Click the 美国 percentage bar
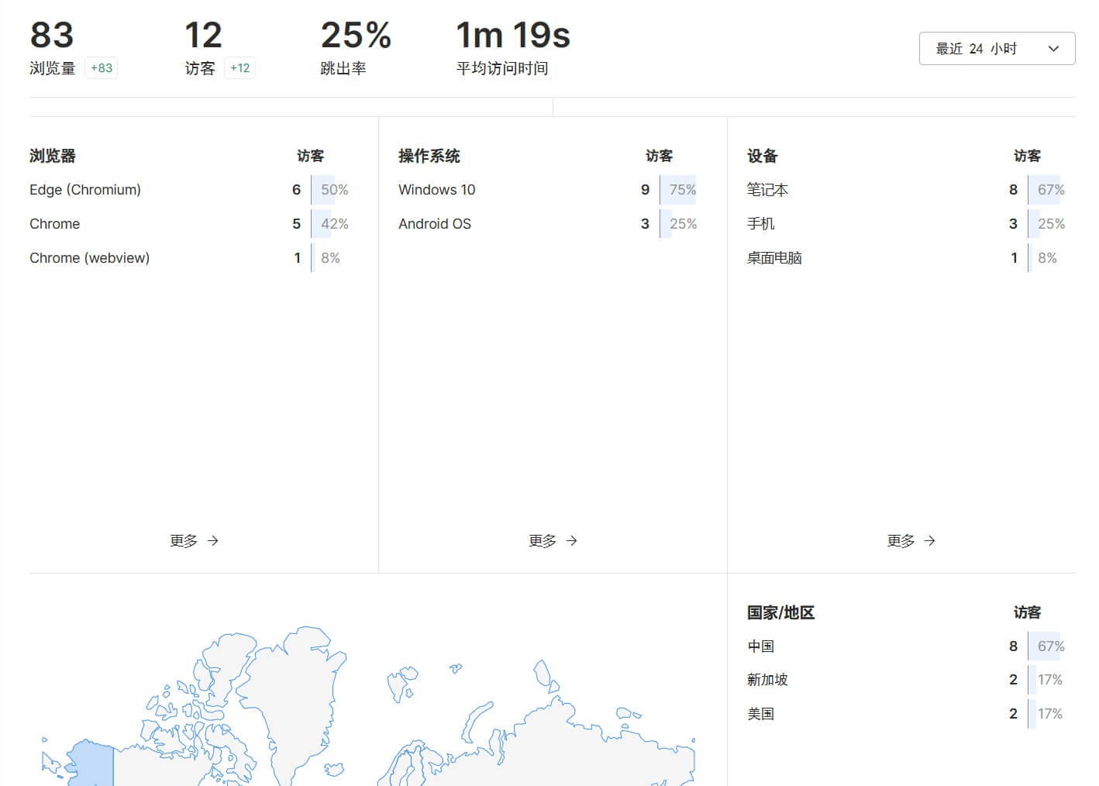Screen dimensions: 1099x786 coord(1048,714)
